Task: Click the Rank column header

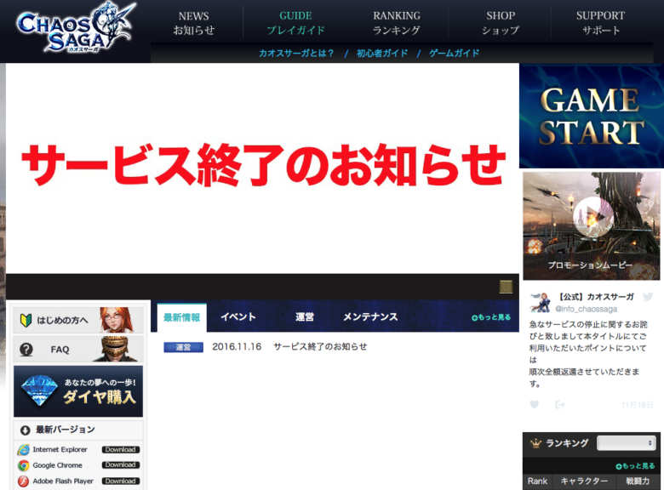Action: click(x=537, y=481)
